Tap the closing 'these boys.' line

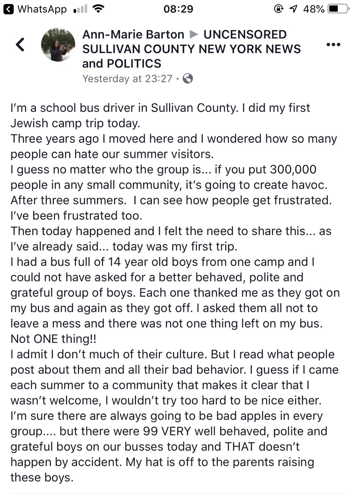pos(42,477)
